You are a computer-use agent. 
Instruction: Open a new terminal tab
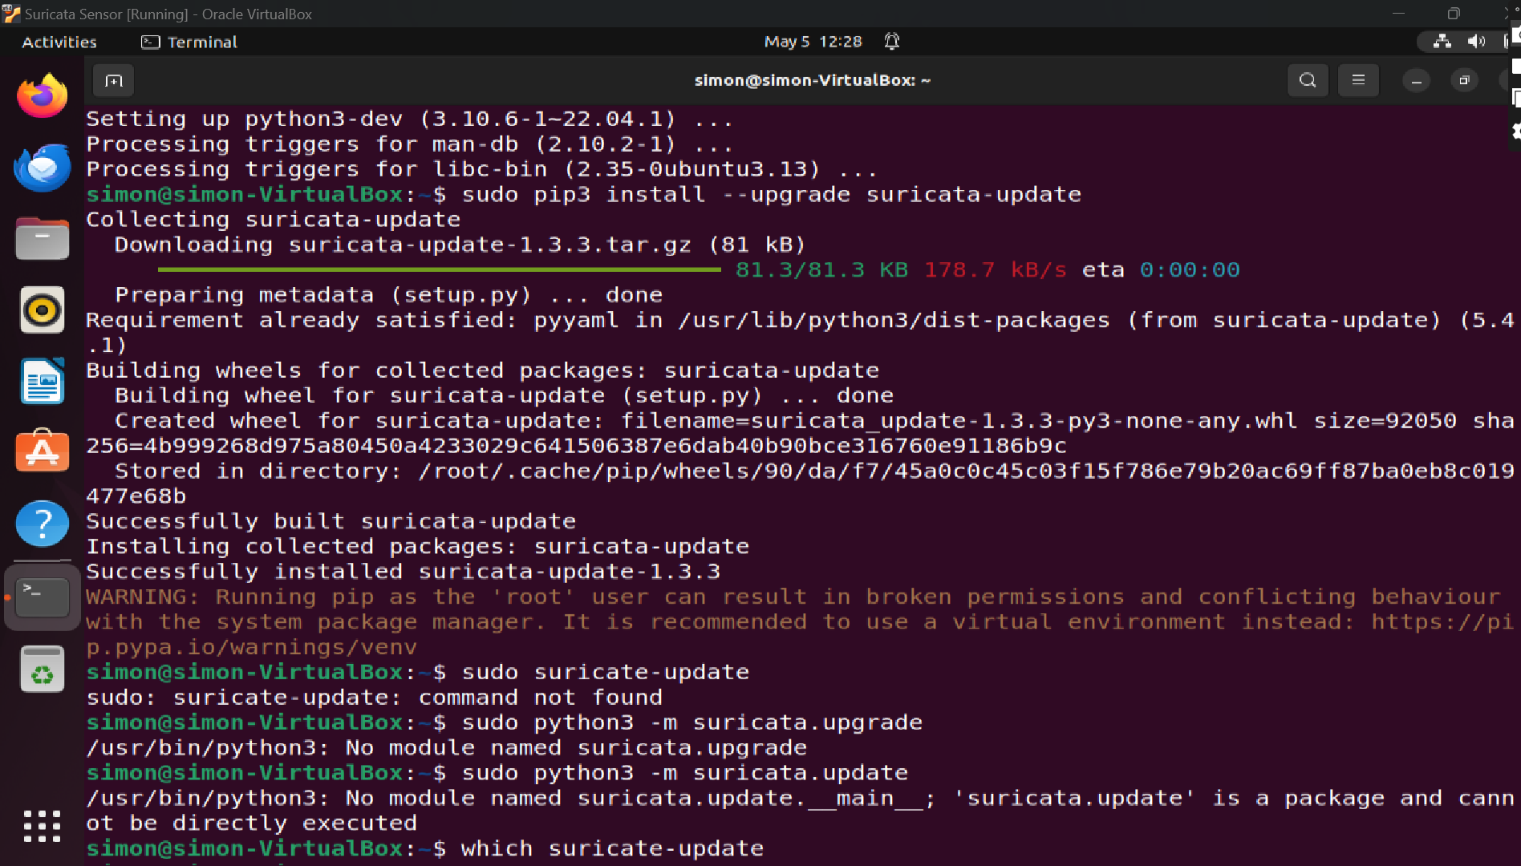tap(114, 80)
